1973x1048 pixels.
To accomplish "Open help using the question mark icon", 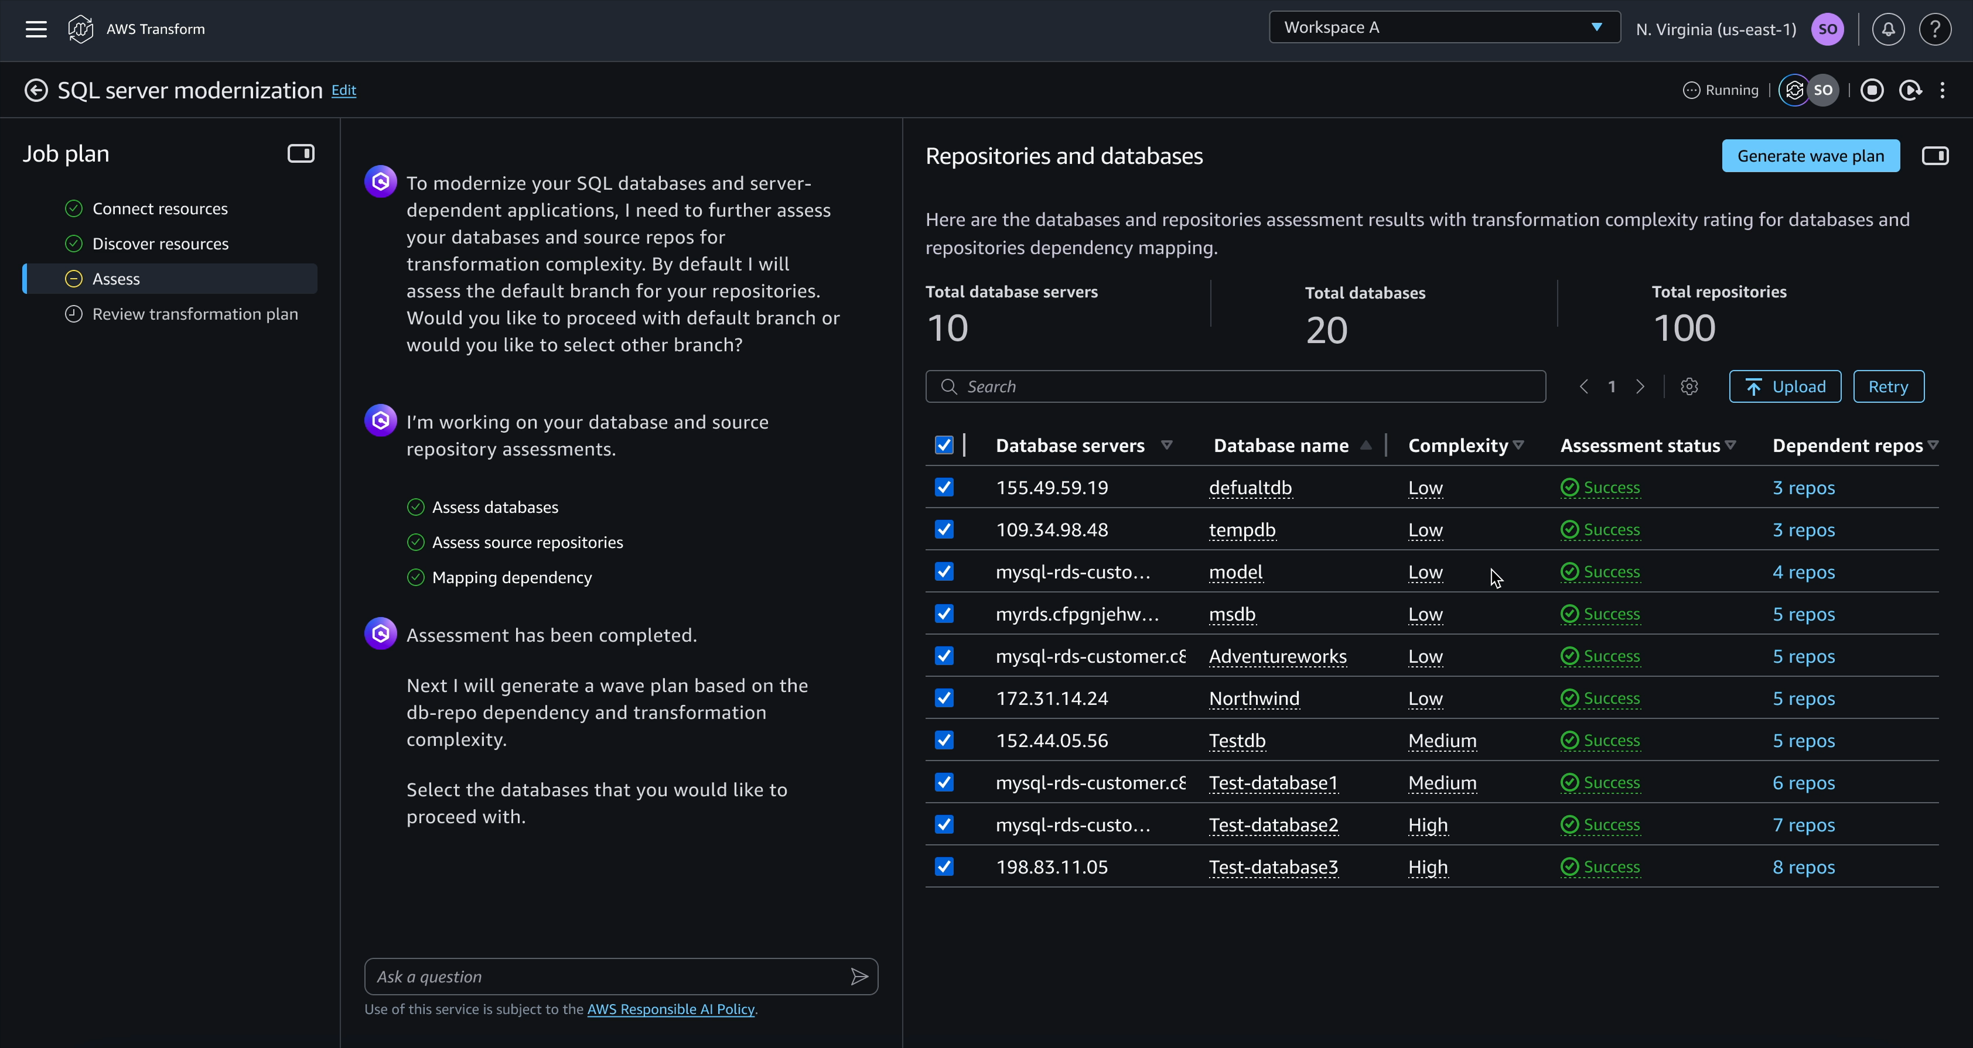I will point(1936,29).
